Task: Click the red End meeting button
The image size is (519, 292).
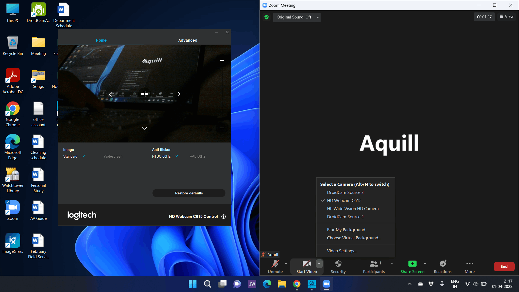Action: pyautogui.click(x=504, y=267)
